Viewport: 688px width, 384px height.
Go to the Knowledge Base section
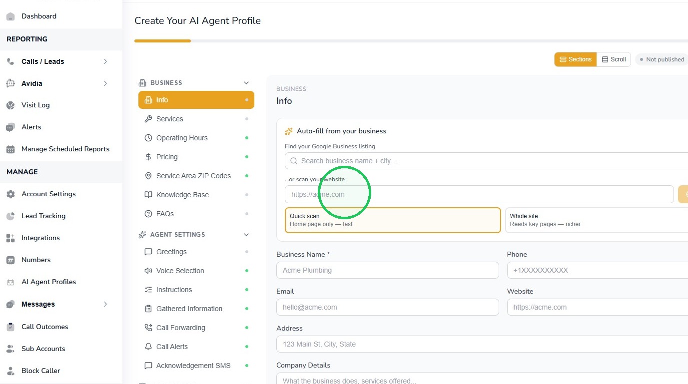(x=196, y=195)
